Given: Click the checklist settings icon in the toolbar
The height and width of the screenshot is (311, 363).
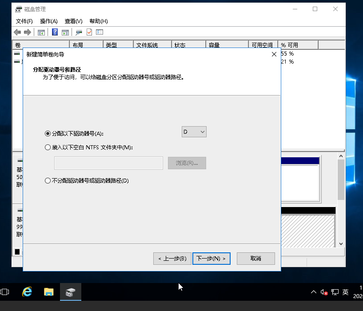Looking at the screenshot, I should pyautogui.click(x=100, y=32).
